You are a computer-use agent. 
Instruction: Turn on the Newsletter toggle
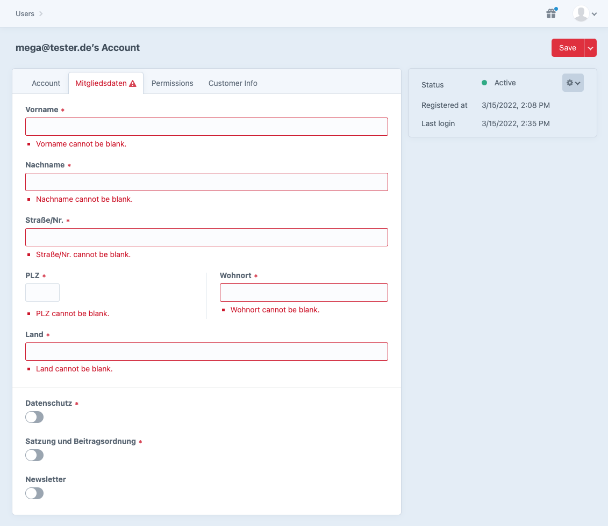point(34,493)
